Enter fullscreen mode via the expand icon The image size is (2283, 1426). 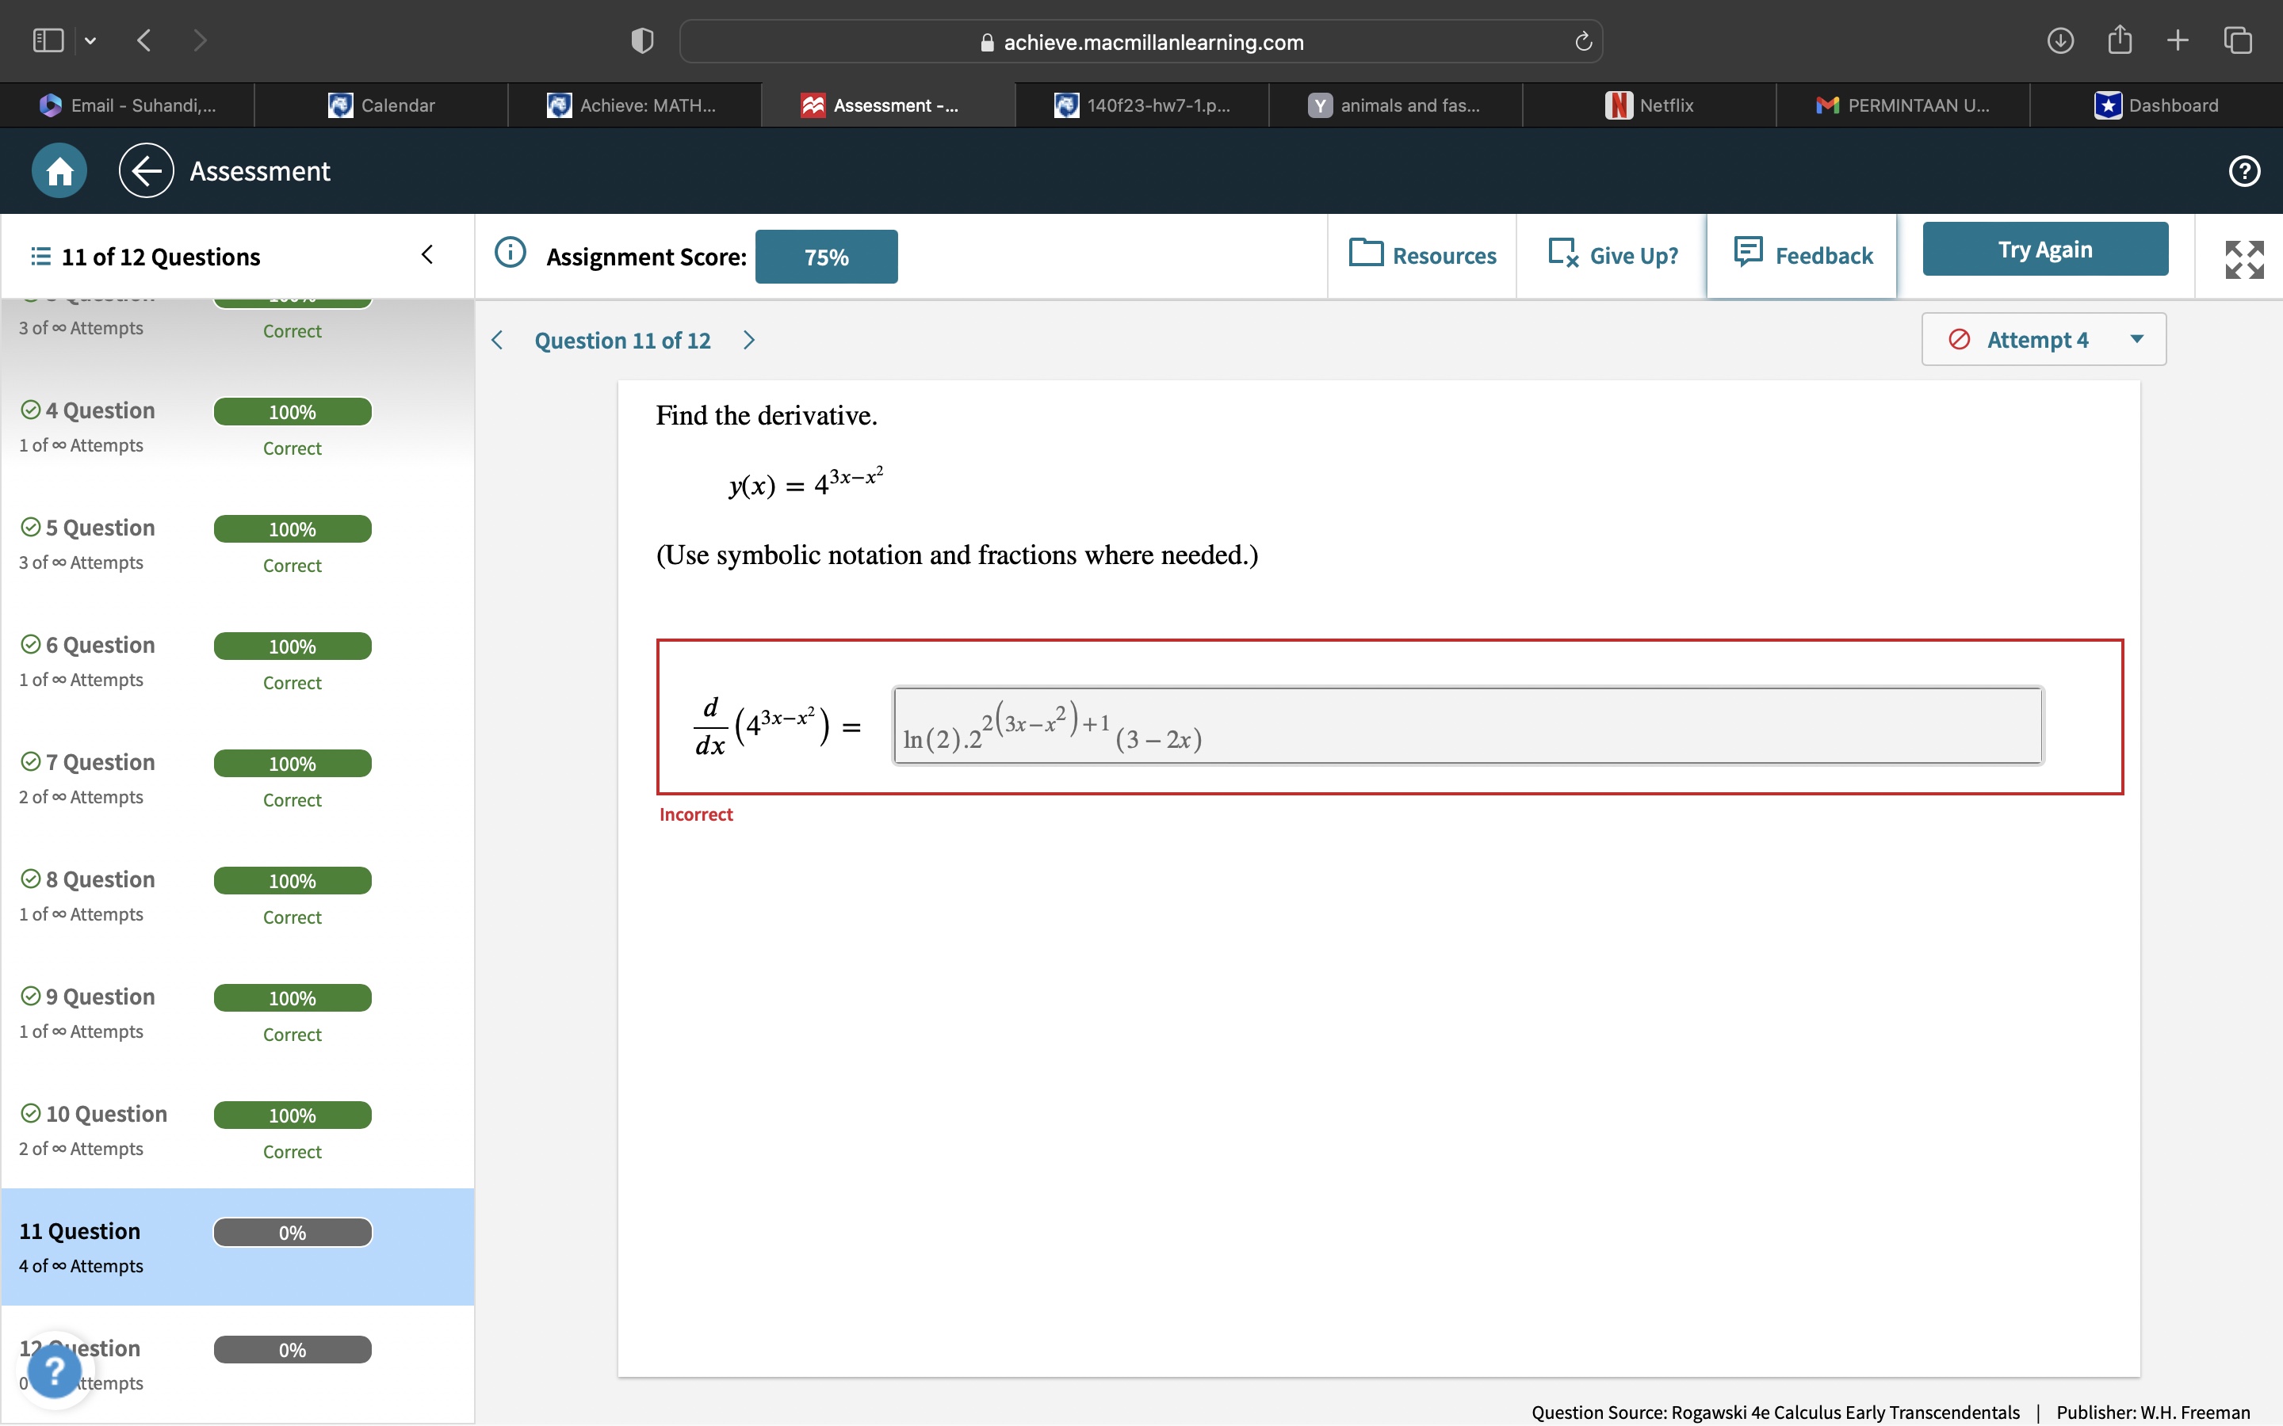[2243, 257]
